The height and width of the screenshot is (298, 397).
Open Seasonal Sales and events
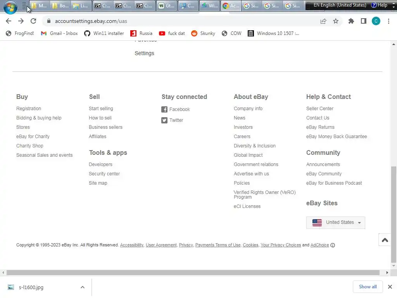point(44,155)
